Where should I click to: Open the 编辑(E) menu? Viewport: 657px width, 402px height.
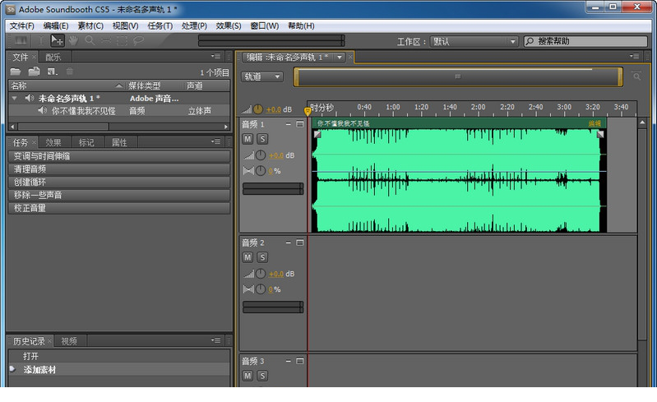coord(56,26)
